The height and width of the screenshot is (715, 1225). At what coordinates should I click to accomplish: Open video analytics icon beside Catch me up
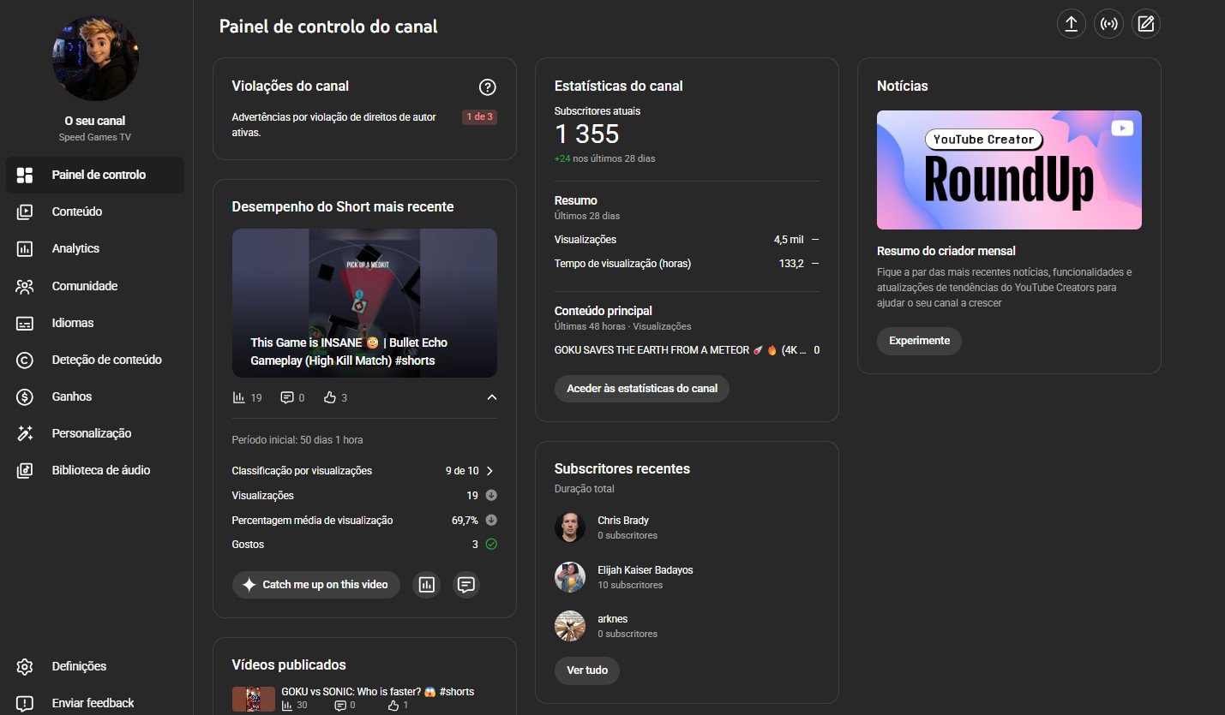pyautogui.click(x=427, y=585)
